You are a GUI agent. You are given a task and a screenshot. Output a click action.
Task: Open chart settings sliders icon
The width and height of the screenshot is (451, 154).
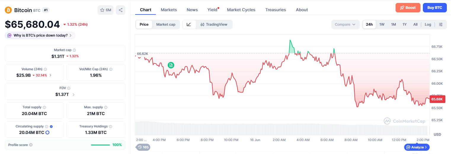coord(441,24)
